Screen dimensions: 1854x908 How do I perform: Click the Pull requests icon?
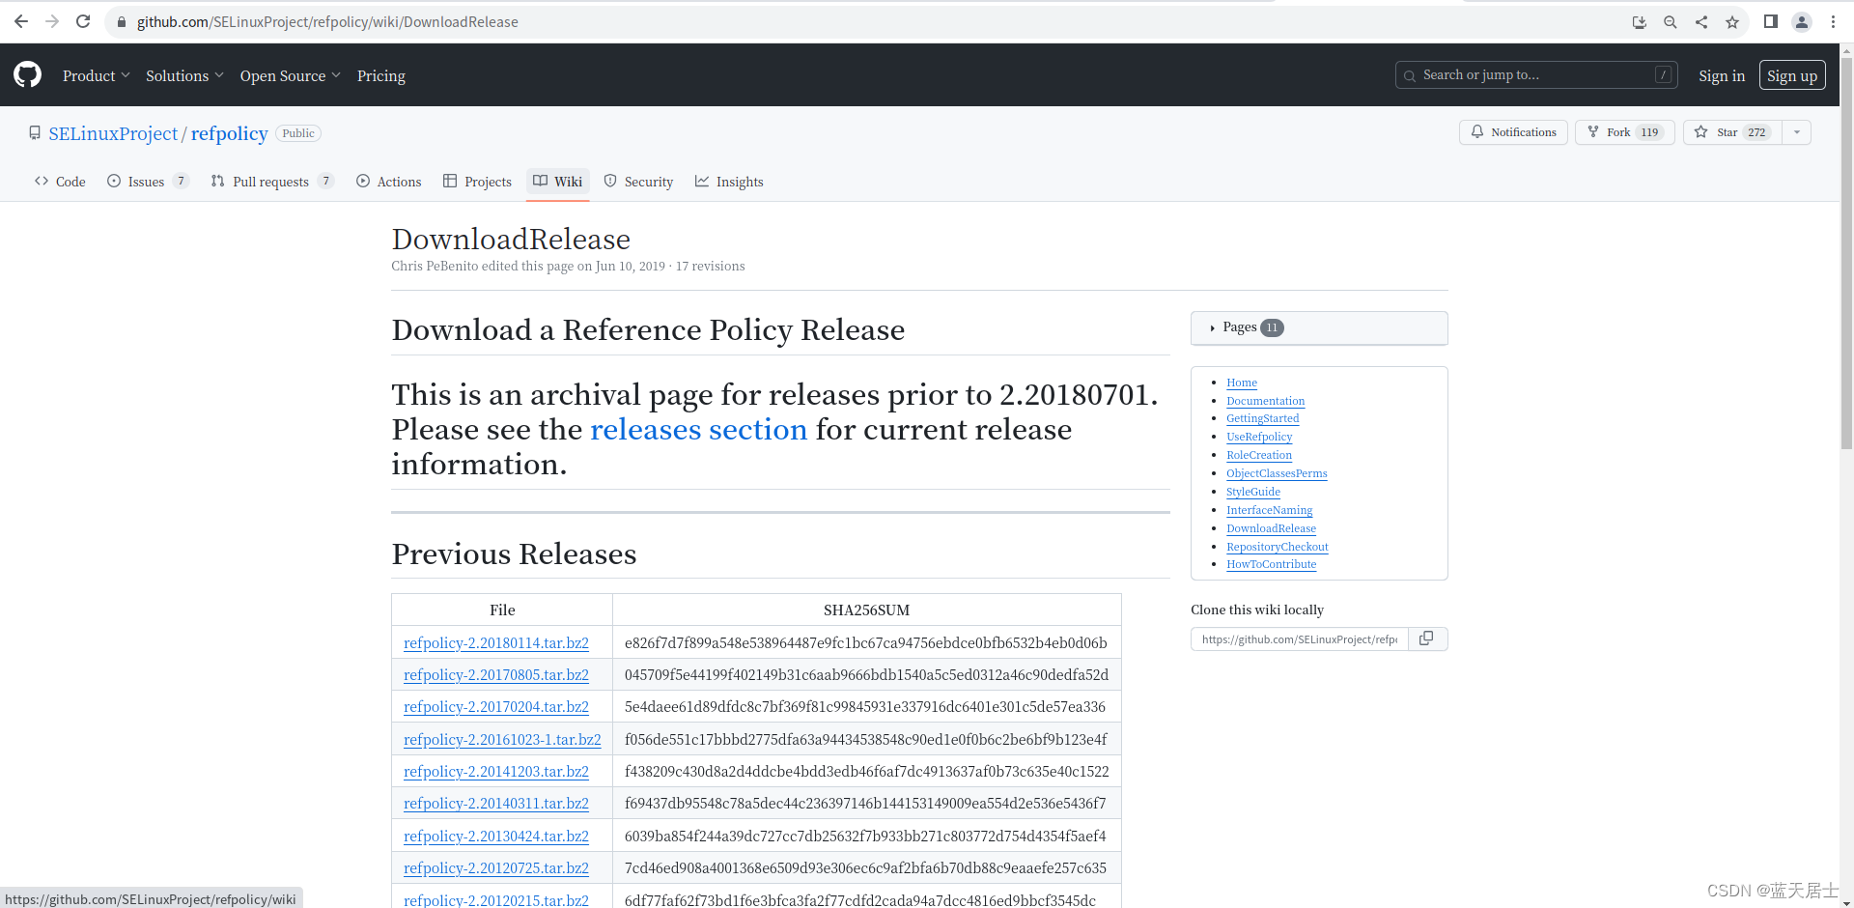coord(216,181)
